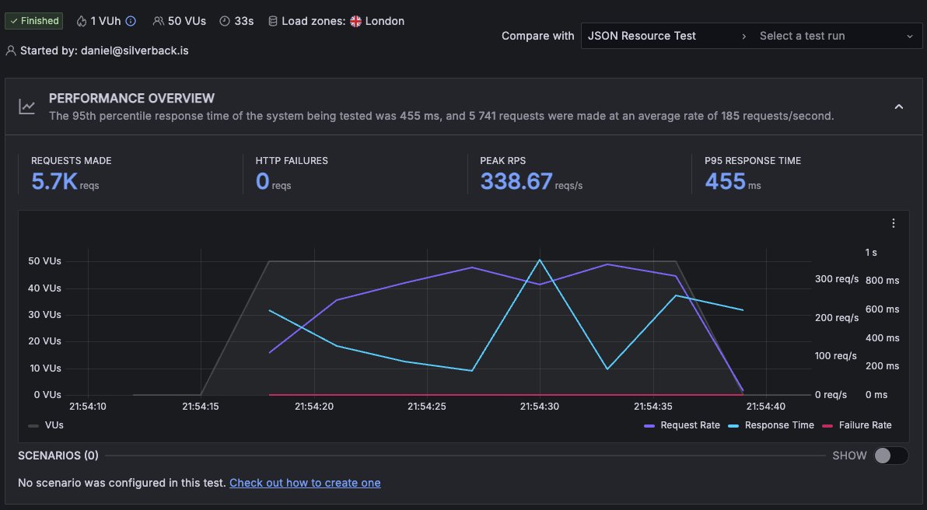Click the 800 ms axis label
The image size is (927, 510).
[x=882, y=281]
